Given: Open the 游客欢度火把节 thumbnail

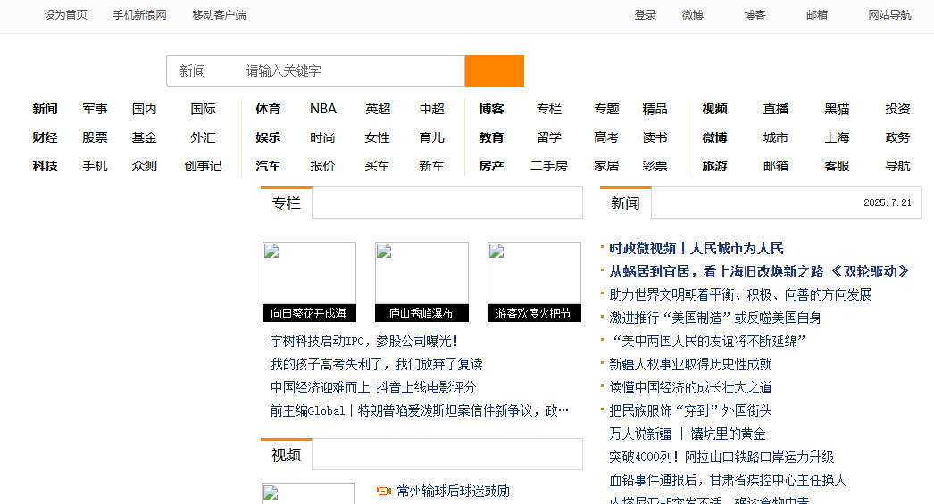Looking at the screenshot, I should tap(534, 282).
